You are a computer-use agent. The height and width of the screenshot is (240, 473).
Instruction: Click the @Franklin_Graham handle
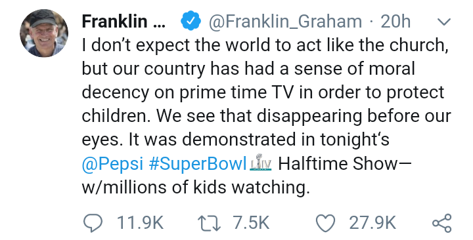[x=285, y=22]
